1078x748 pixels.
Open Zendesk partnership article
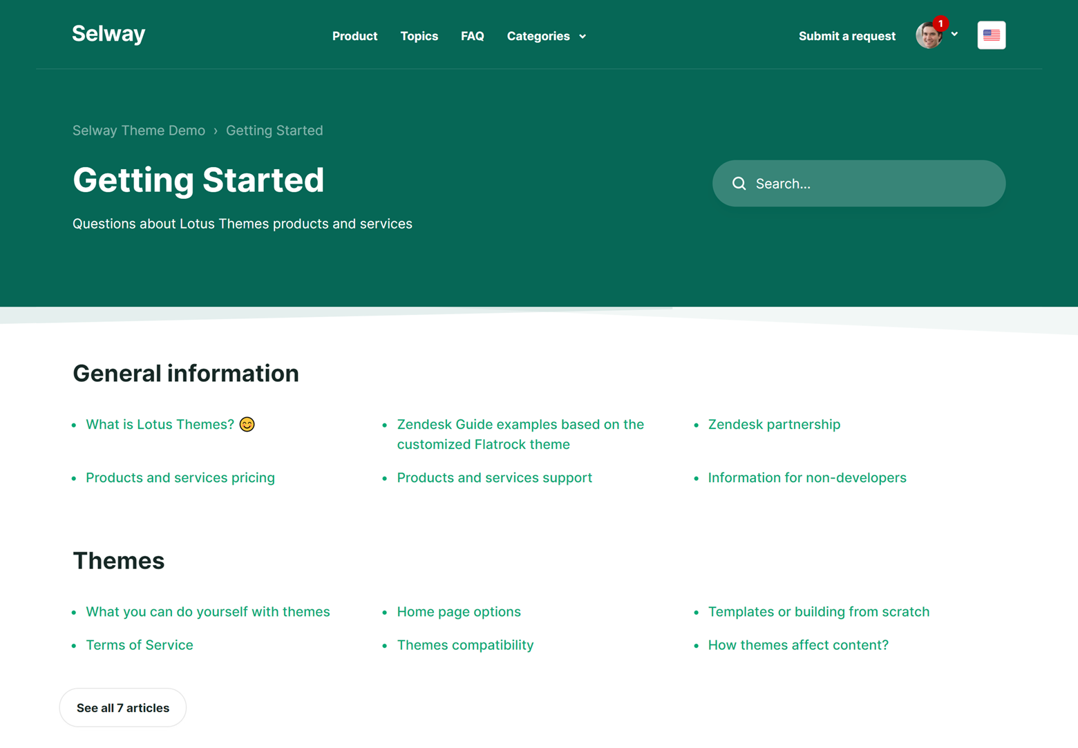coord(774,424)
